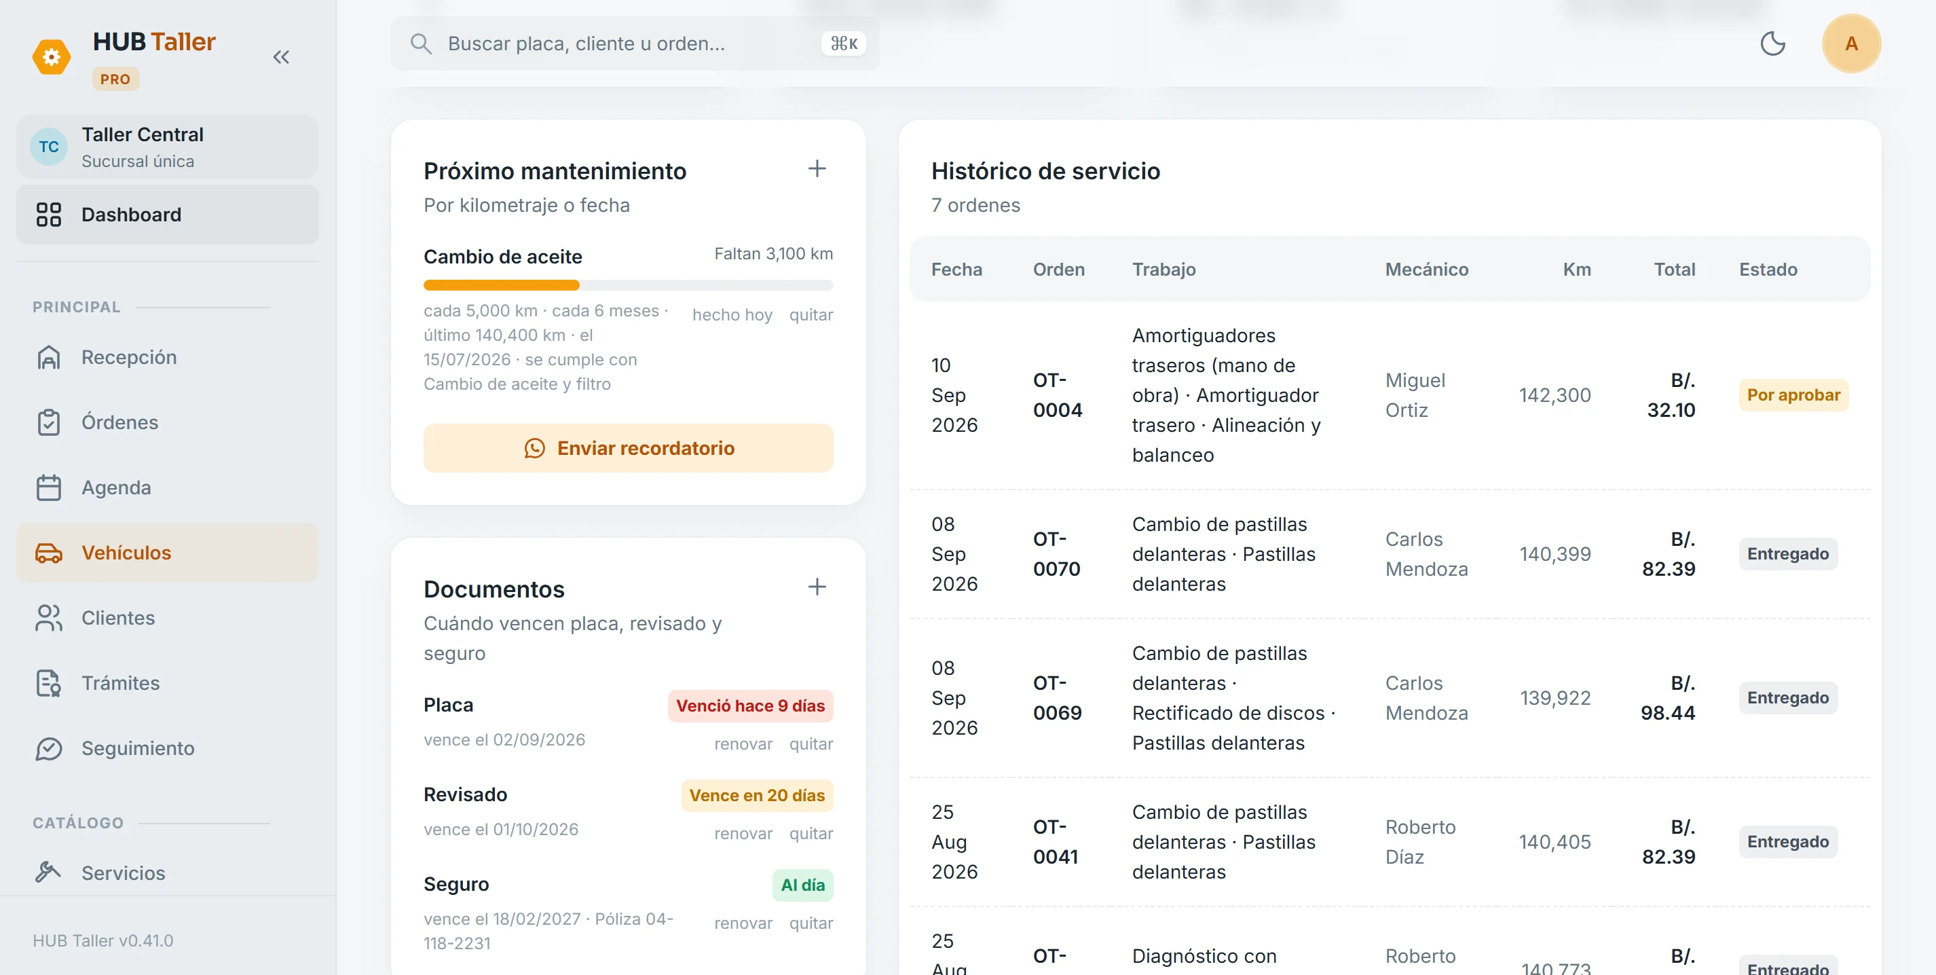Mark Cambio de aceite as hecho hoy
Image resolution: width=1936 pixels, height=975 pixels.
pyautogui.click(x=732, y=315)
